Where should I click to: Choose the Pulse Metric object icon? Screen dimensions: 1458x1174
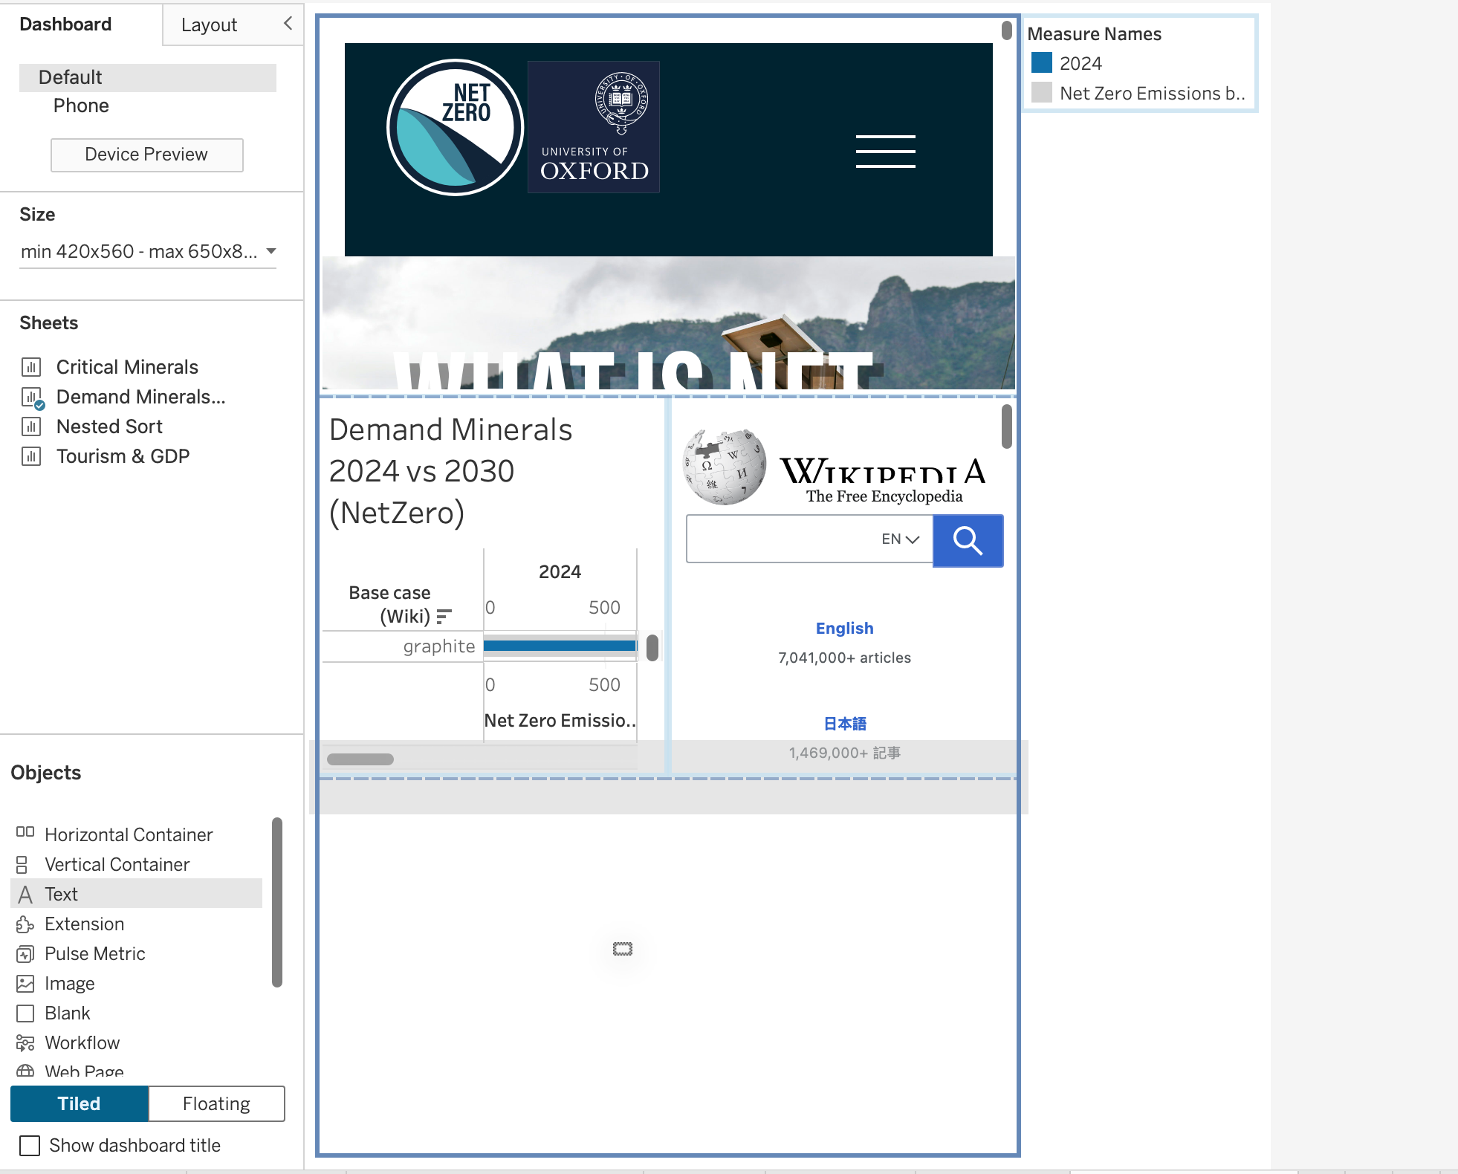point(25,953)
